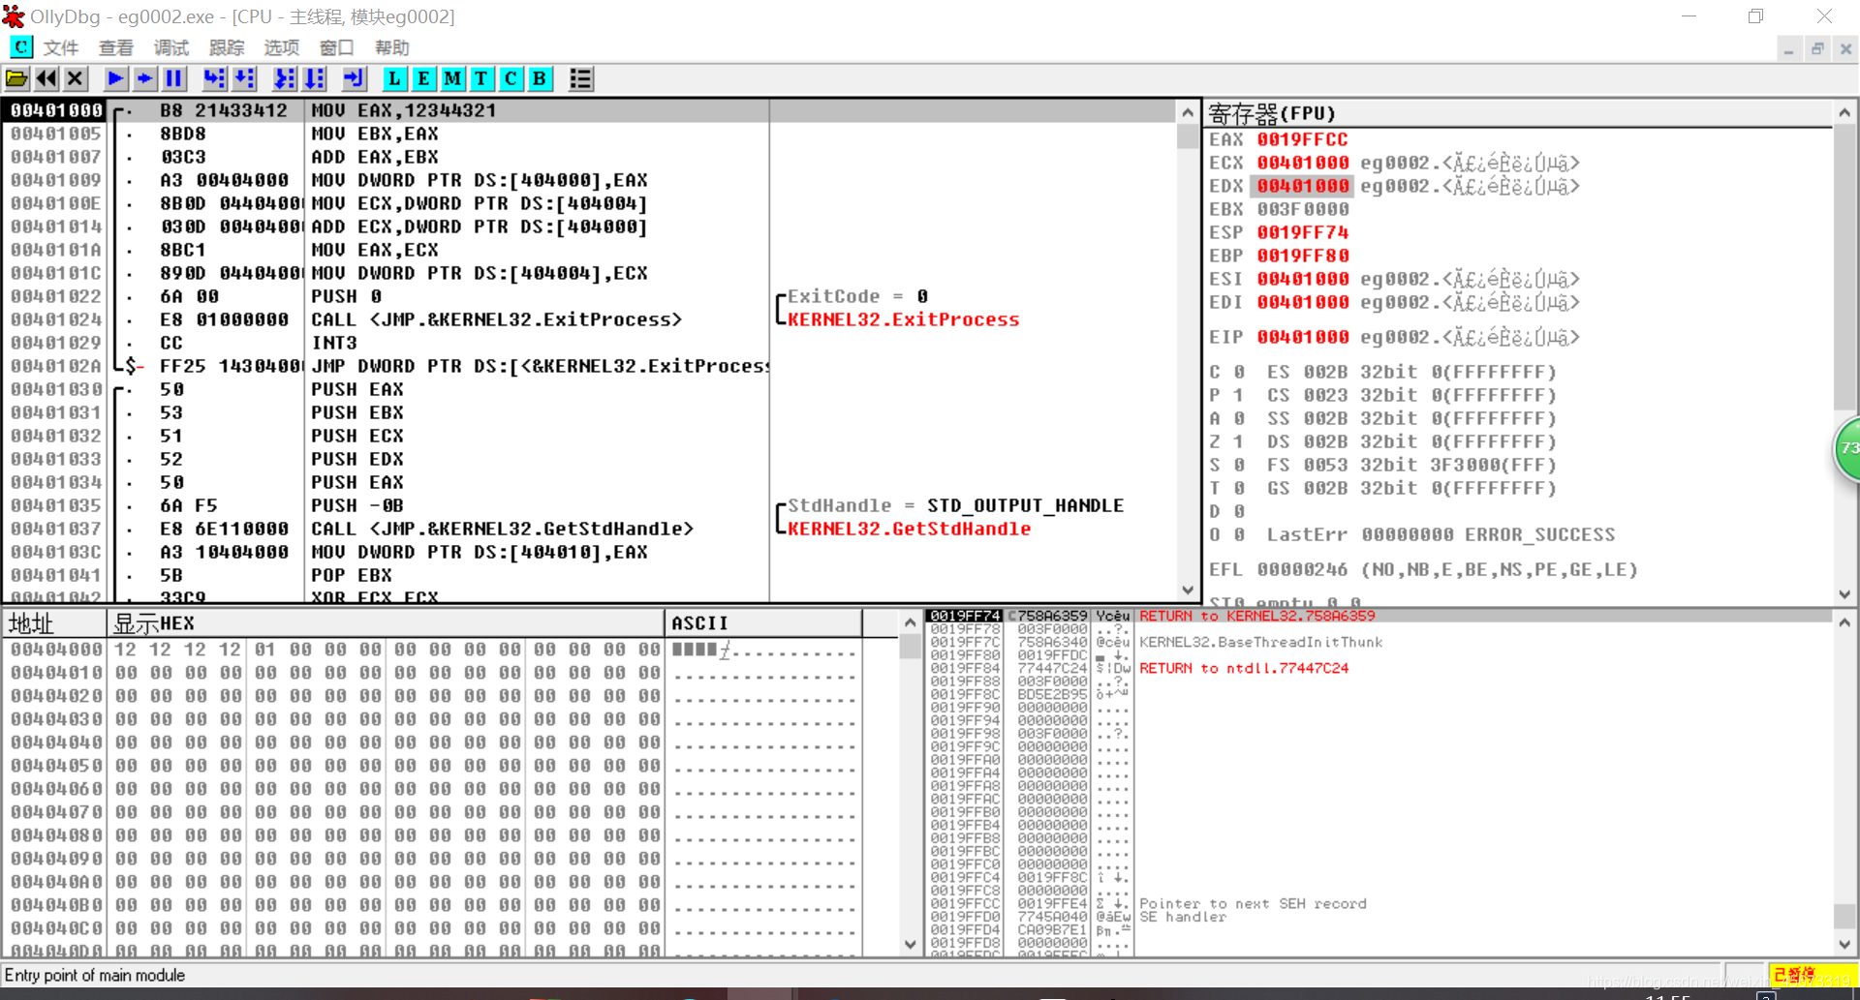
Task: Close the program with the X toolbar icon
Action: tap(76, 79)
